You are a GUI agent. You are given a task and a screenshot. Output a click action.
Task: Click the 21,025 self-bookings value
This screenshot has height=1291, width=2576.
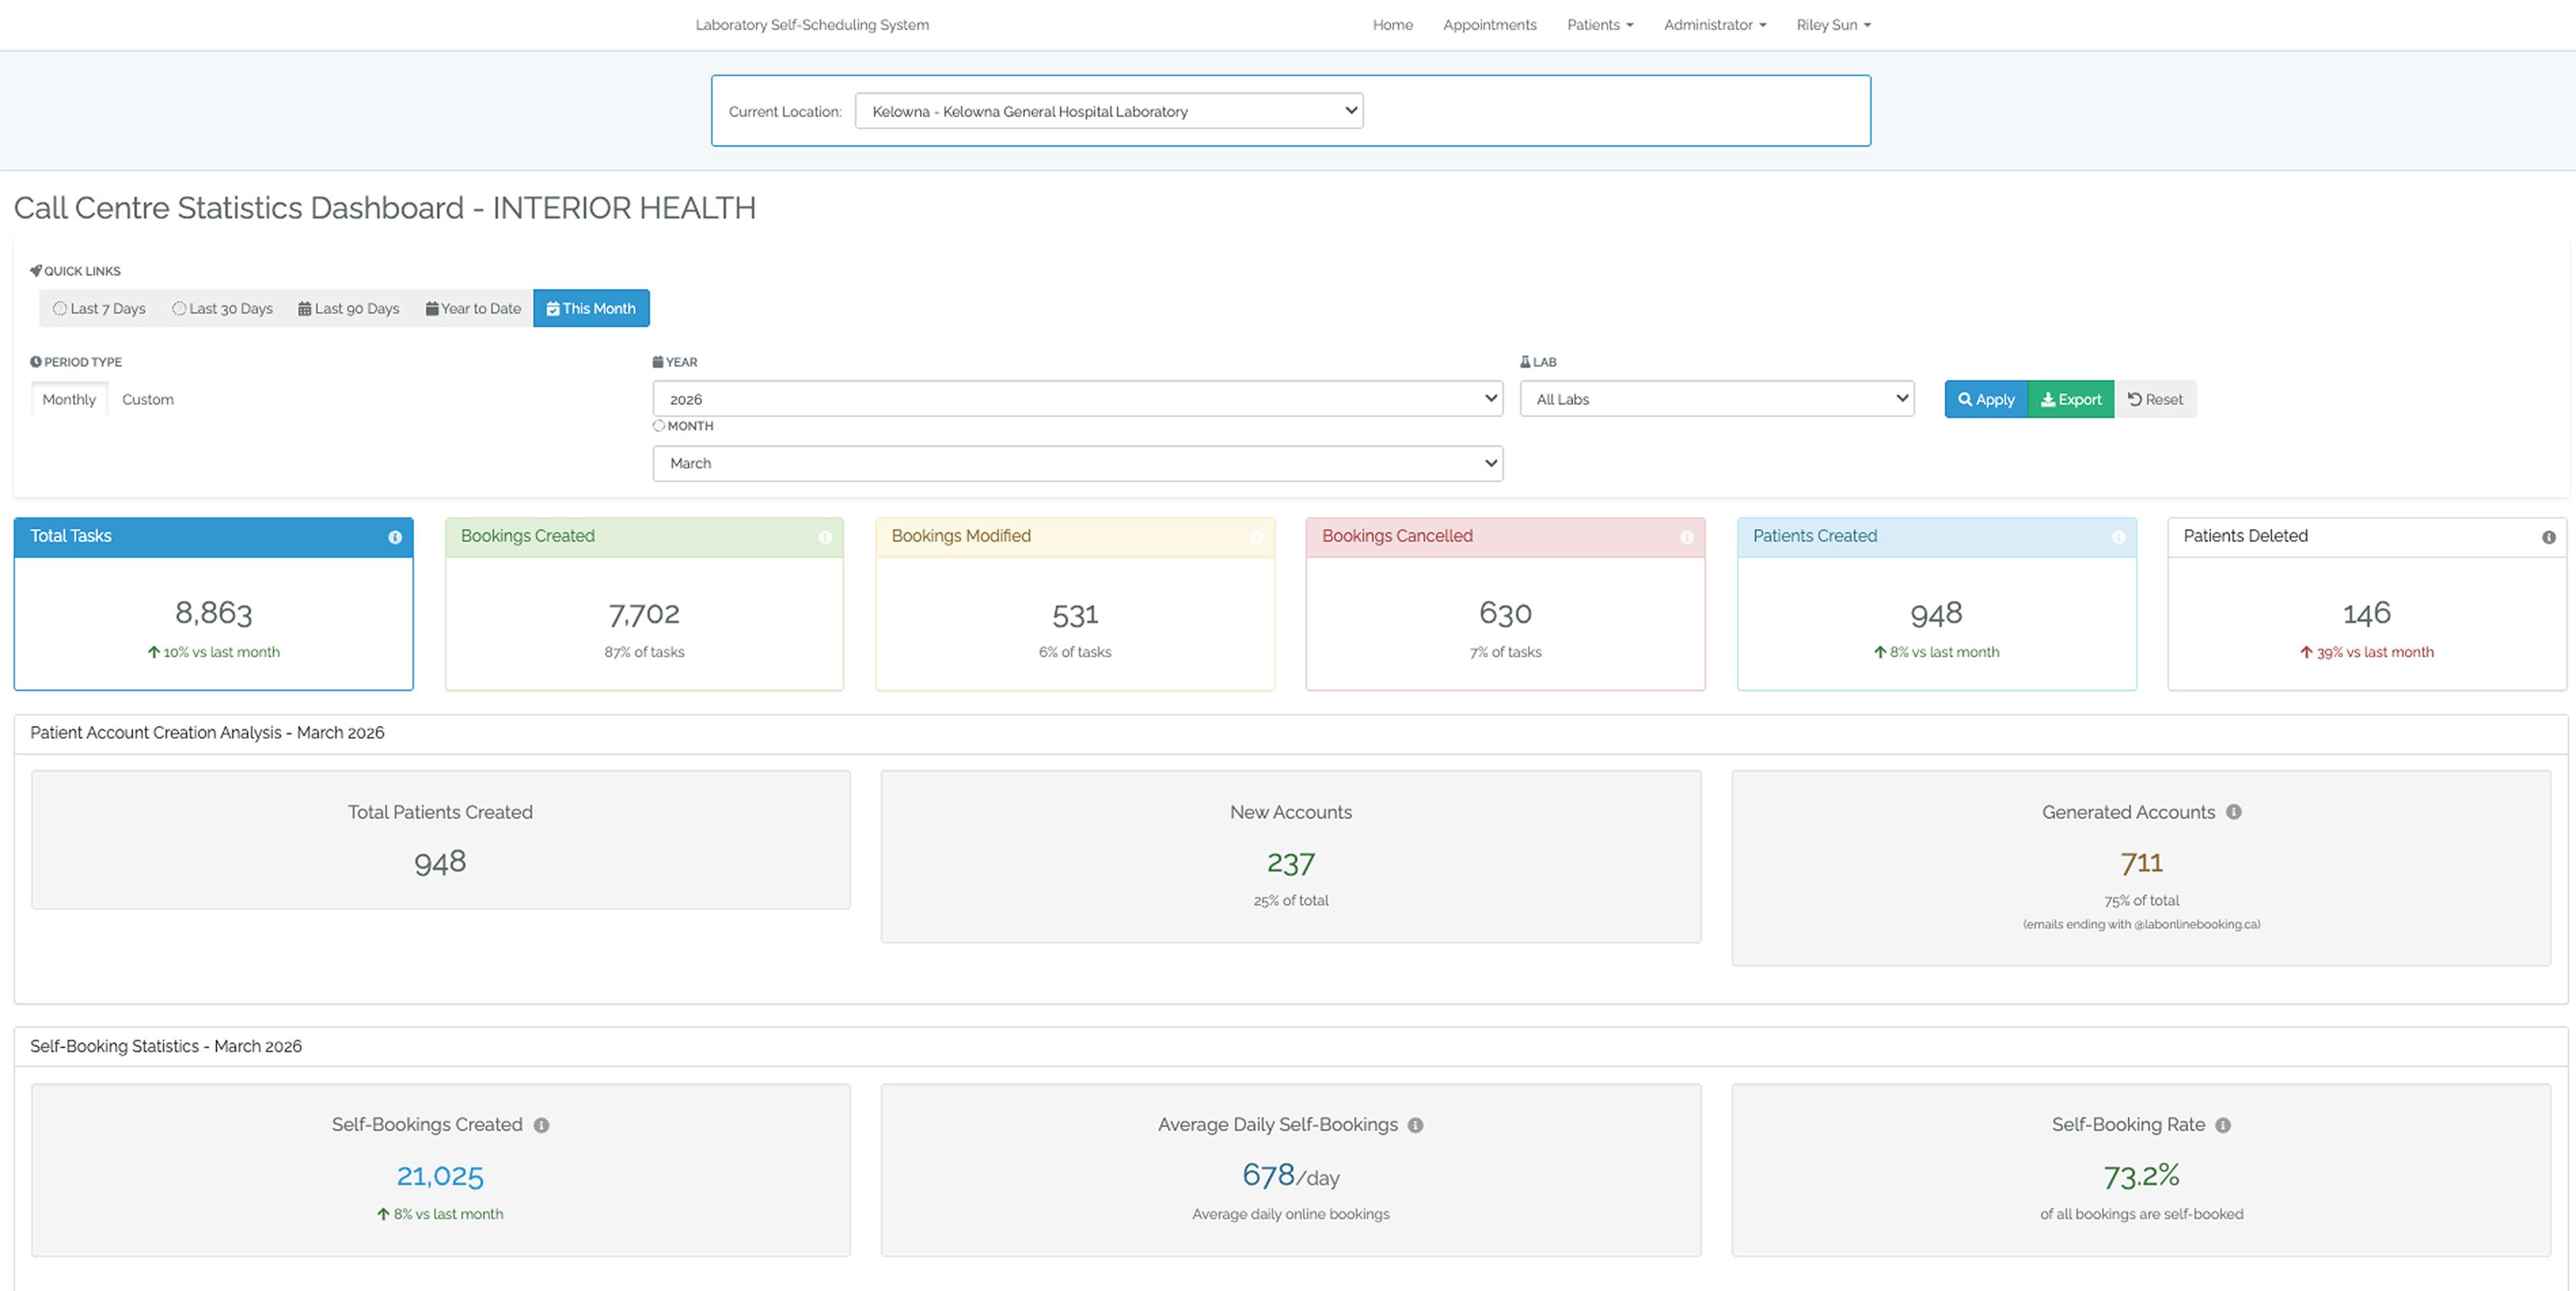point(440,1176)
